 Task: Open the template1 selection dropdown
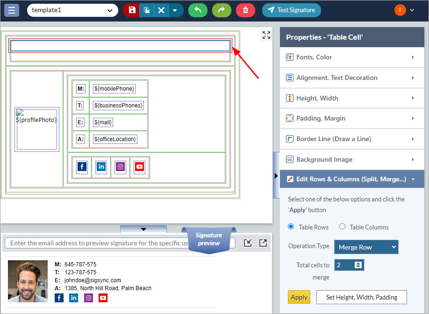click(72, 10)
